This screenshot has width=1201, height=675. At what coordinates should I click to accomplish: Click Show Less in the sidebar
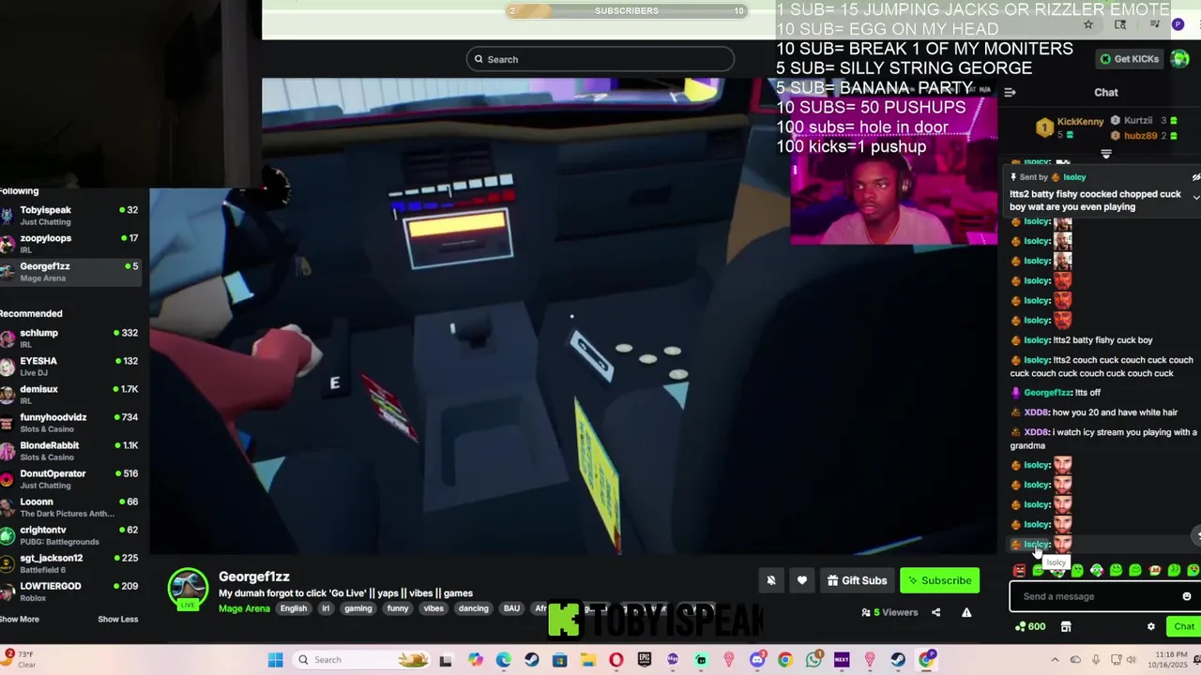click(x=117, y=619)
